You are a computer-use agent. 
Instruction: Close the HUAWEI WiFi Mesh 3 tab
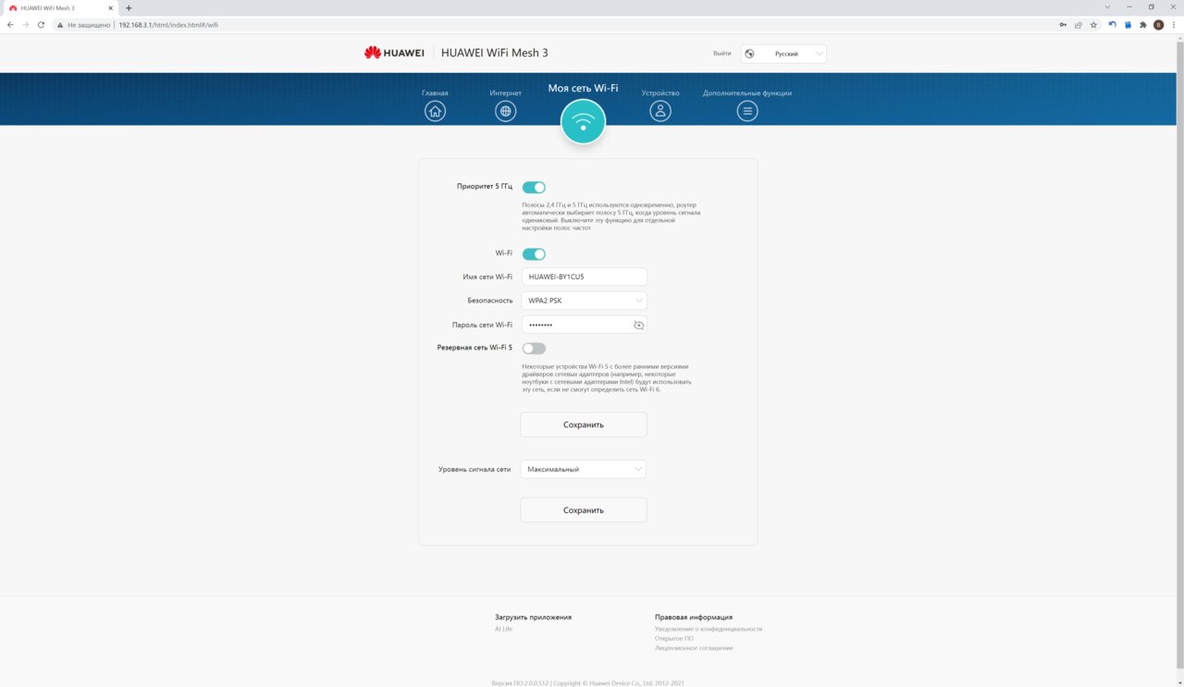tap(111, 7)
